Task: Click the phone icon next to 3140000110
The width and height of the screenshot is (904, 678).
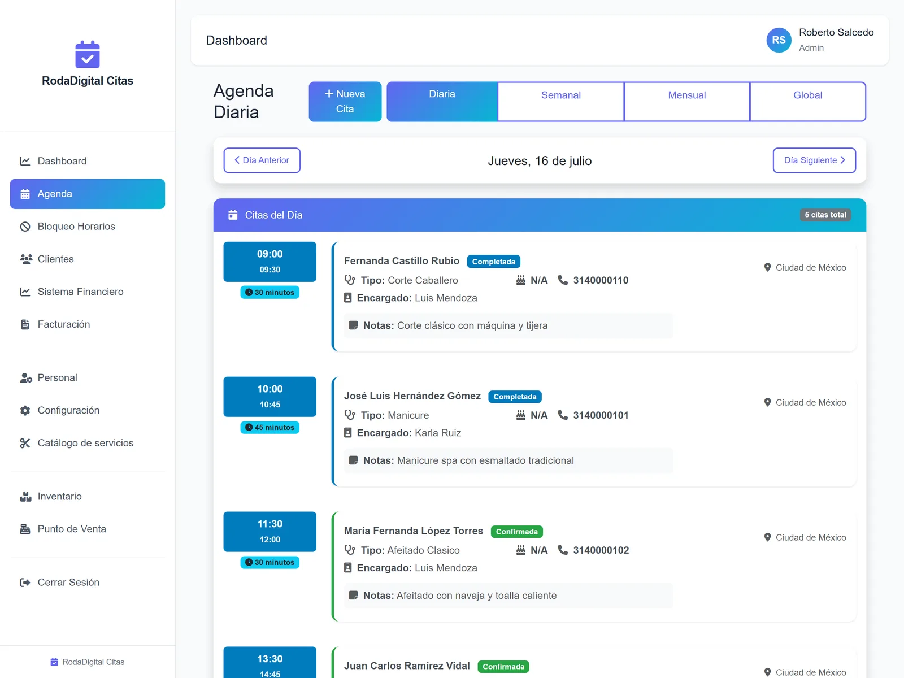Action: click(x=563, y=280)
